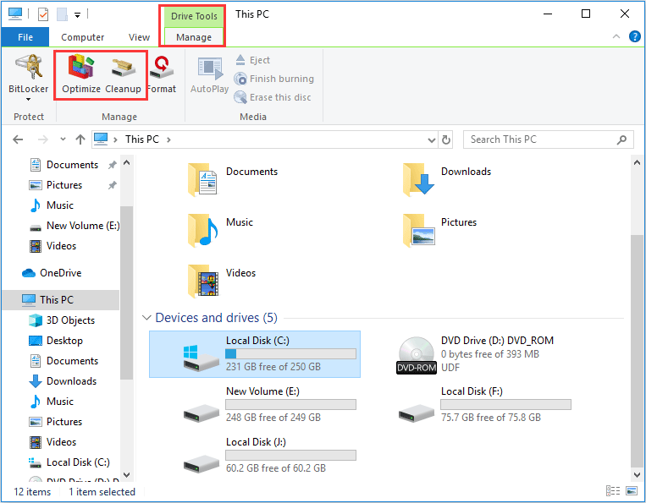Screen dimensions: 646x503
Task: Open the ribbon Help question mark
Action: pyautogui.click(x=634, y=36)
